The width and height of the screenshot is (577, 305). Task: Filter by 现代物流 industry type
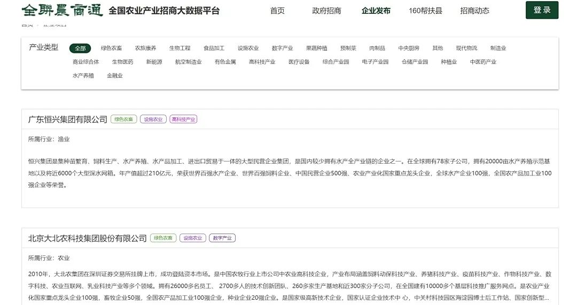coord(466,48)
